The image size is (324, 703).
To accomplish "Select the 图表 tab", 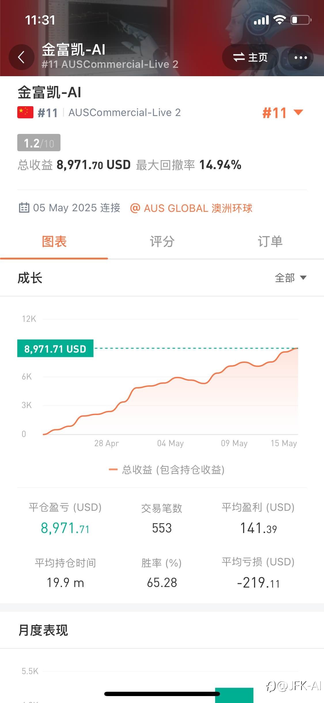I will click(x=54, y=242).
